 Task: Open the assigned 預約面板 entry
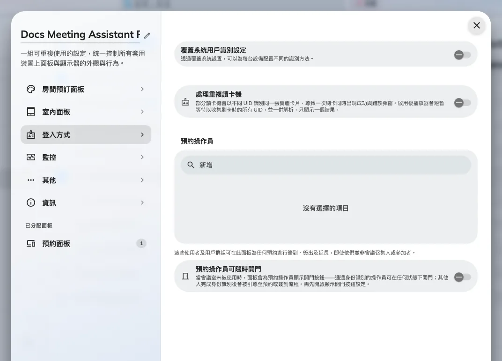pyautogui.click(x=86, y=244)
